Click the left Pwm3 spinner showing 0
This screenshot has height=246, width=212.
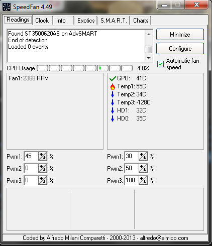click(x=43, y=180)
